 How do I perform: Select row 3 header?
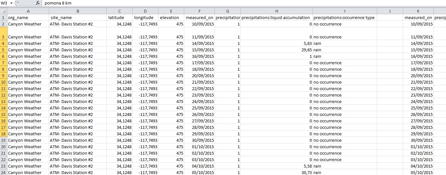click(x=3, y=37)
